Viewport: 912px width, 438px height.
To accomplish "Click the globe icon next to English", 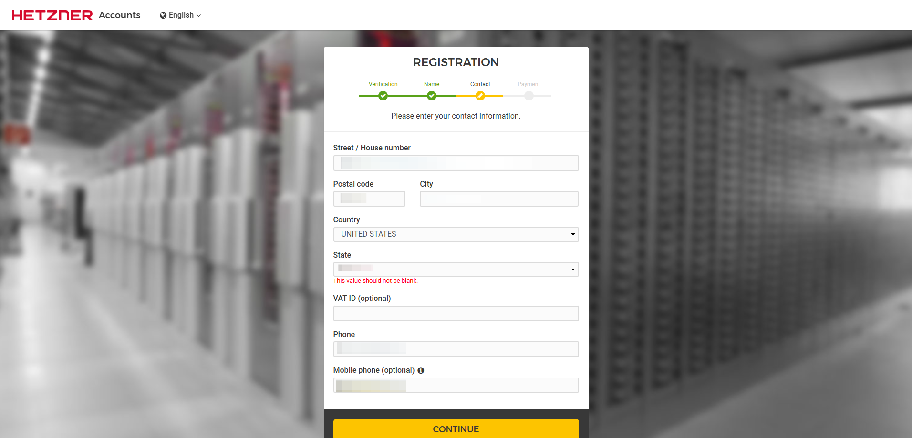I will (x=163, y=15).
